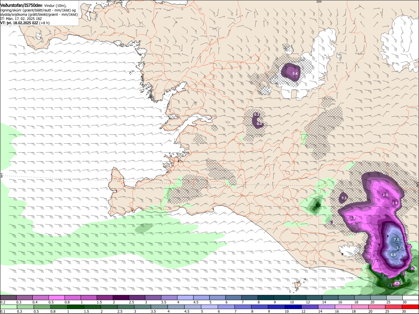Select the upper legend swatch starting at 20
419x314 pixels.
pyautogui.click(x=379, y=297)
